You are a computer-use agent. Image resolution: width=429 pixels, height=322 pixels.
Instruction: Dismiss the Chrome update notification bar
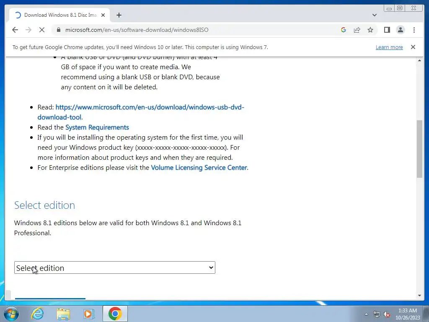pos(413,47)
